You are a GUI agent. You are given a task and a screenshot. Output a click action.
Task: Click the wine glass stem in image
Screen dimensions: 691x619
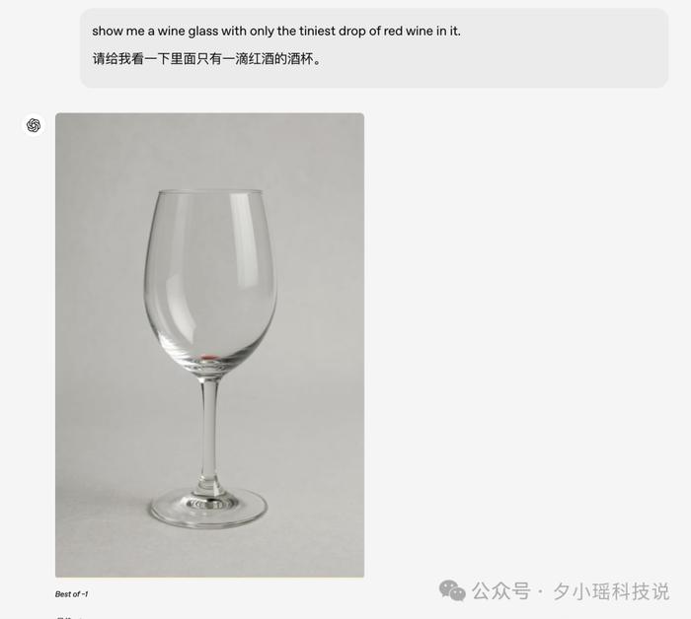coord(209,431)
